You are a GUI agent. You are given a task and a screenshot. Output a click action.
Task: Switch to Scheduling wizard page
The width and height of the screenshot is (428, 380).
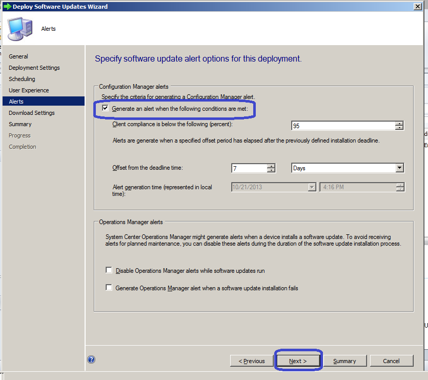22,79
